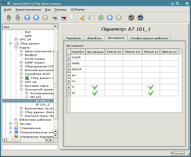Select AT 101_2 in the tree
Screen dimensions: 191x157
pos(42,104)
